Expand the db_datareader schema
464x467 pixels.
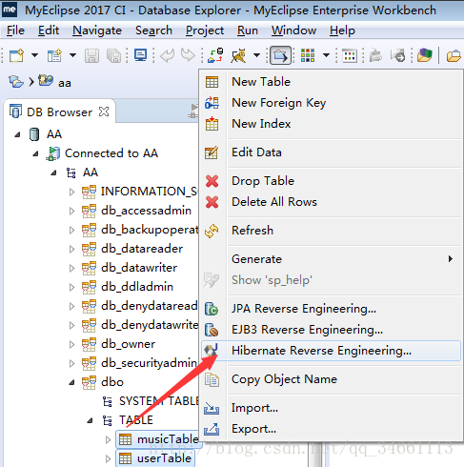point(71,249)
